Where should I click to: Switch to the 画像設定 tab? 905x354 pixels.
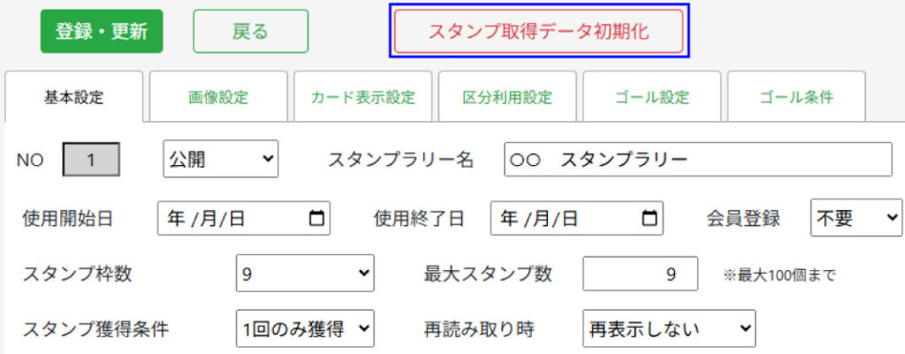218,97
